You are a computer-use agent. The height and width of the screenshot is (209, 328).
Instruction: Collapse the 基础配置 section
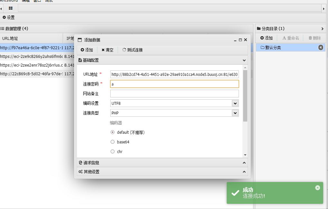click(244, 60)
